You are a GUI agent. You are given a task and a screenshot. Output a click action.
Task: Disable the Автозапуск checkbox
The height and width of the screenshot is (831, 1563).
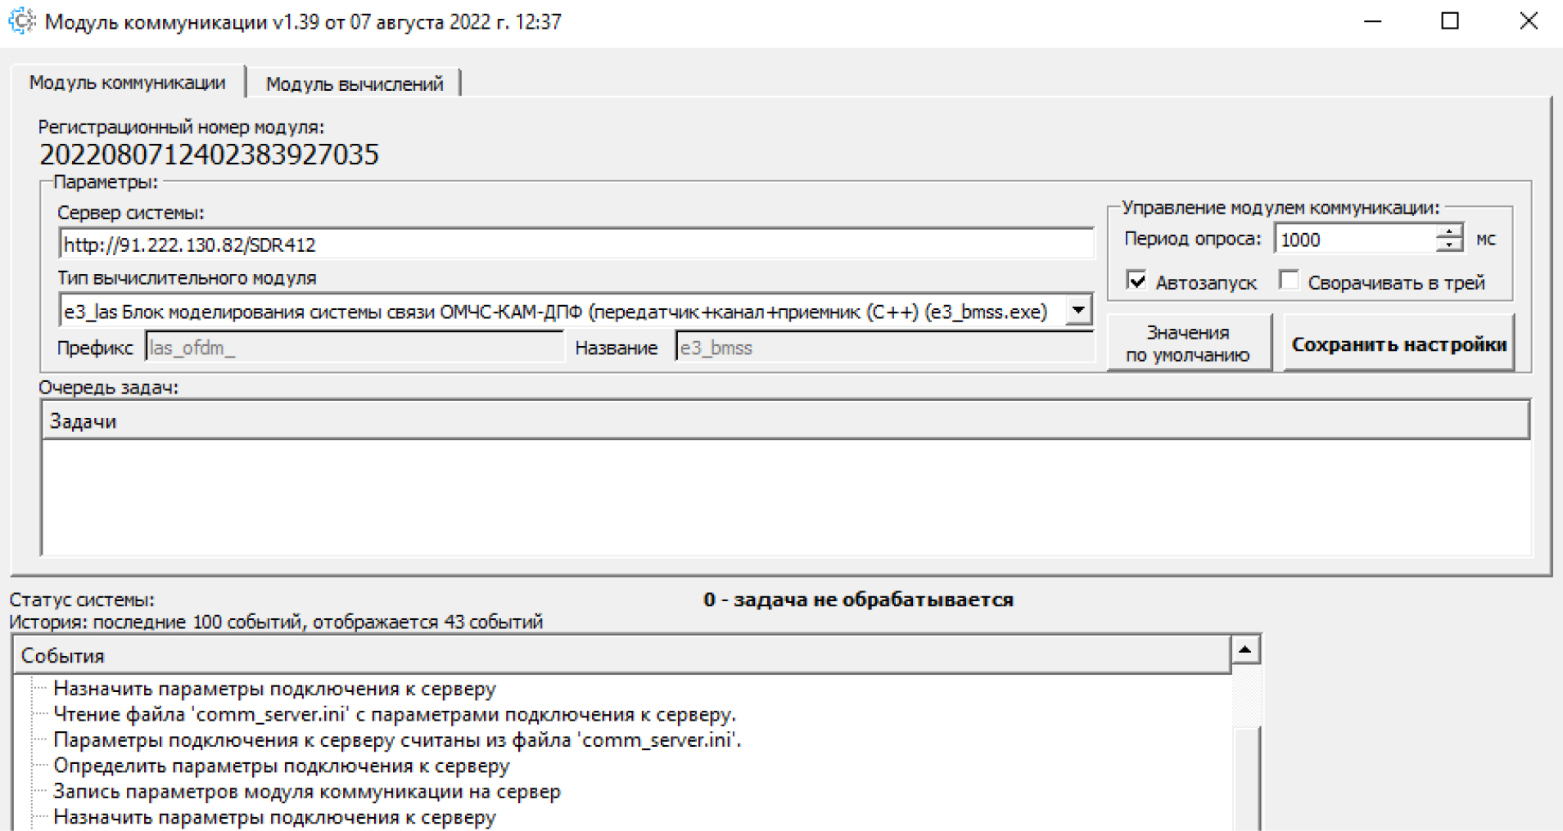1136,281
